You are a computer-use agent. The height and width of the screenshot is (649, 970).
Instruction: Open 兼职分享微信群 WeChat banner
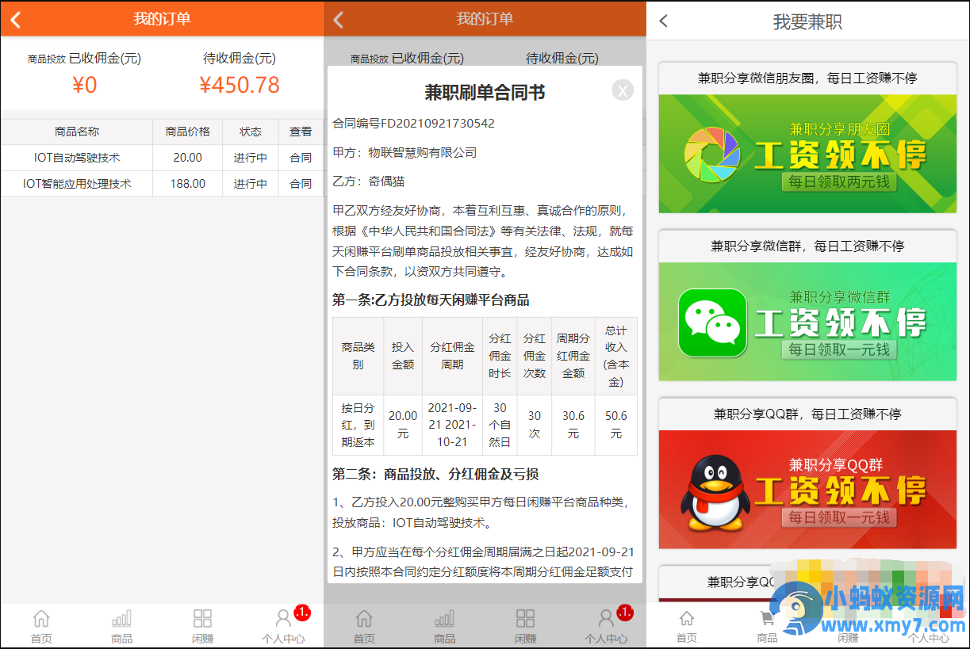coord(807,322)
